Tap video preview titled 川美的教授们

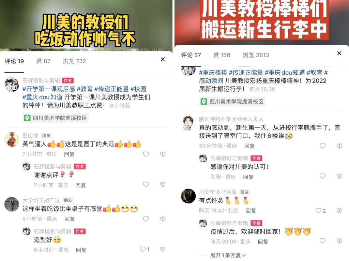coord(86,26)
